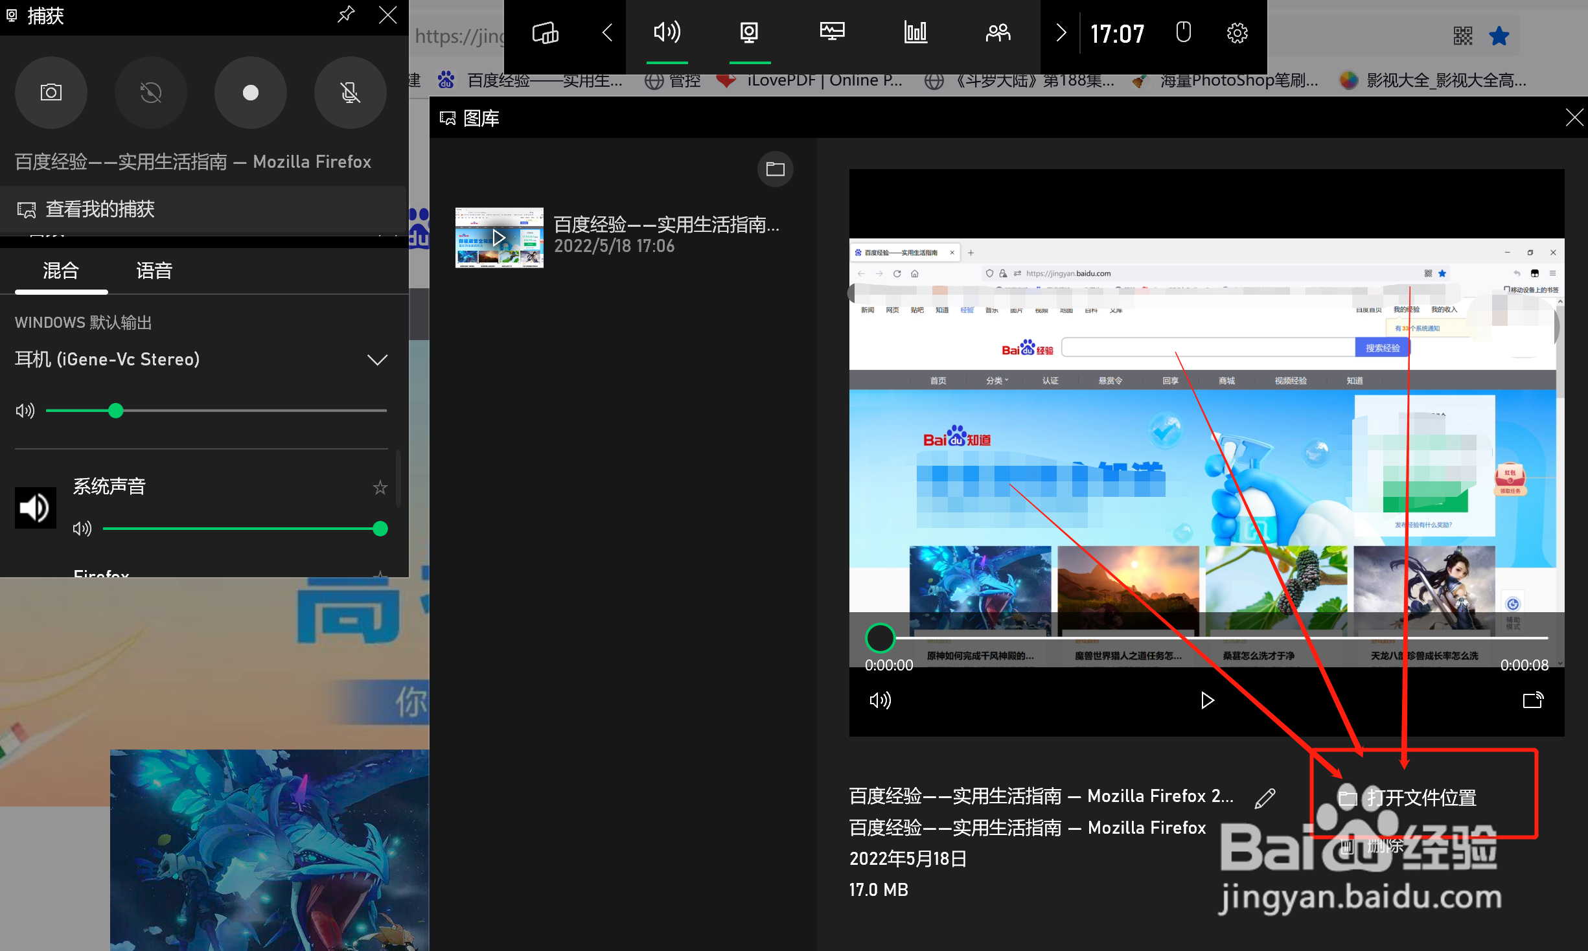1588x951 pixels.
Task: Adjust the headphone volume slider
Action: 116,410
